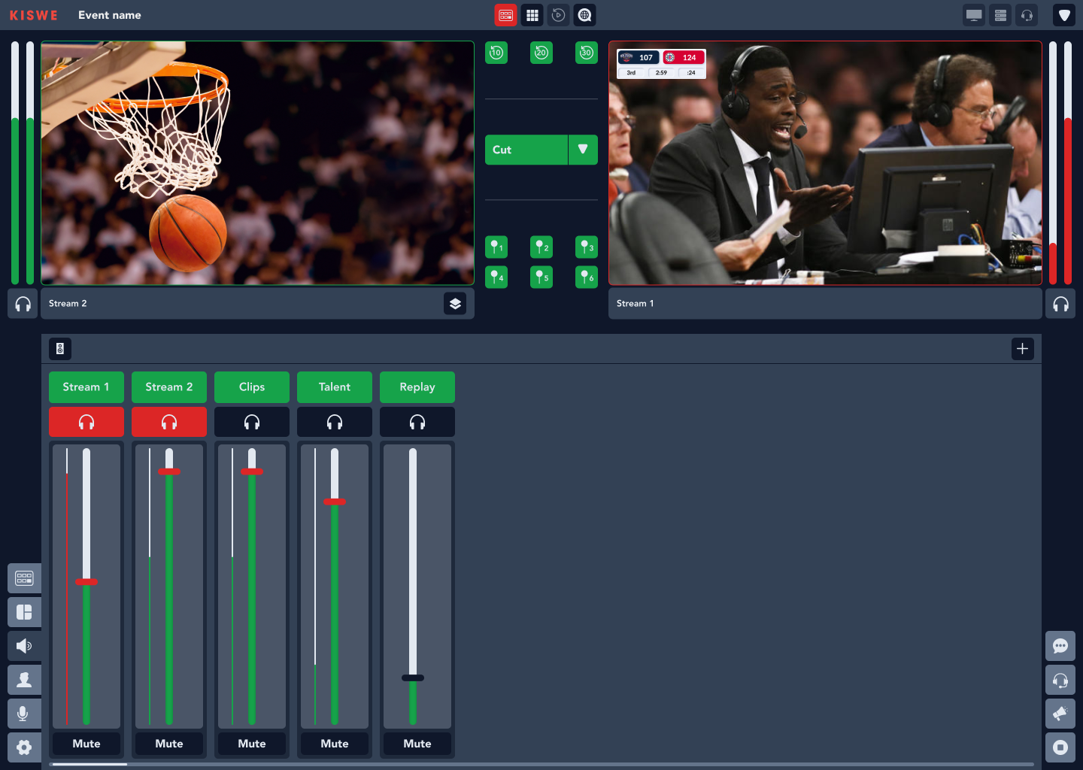Trigger the 30-second replay button
The image size is (1083, 770).
587,53
